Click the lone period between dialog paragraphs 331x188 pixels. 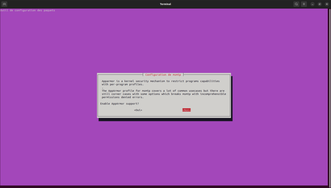pyautogui.click(x=103, y=88)
